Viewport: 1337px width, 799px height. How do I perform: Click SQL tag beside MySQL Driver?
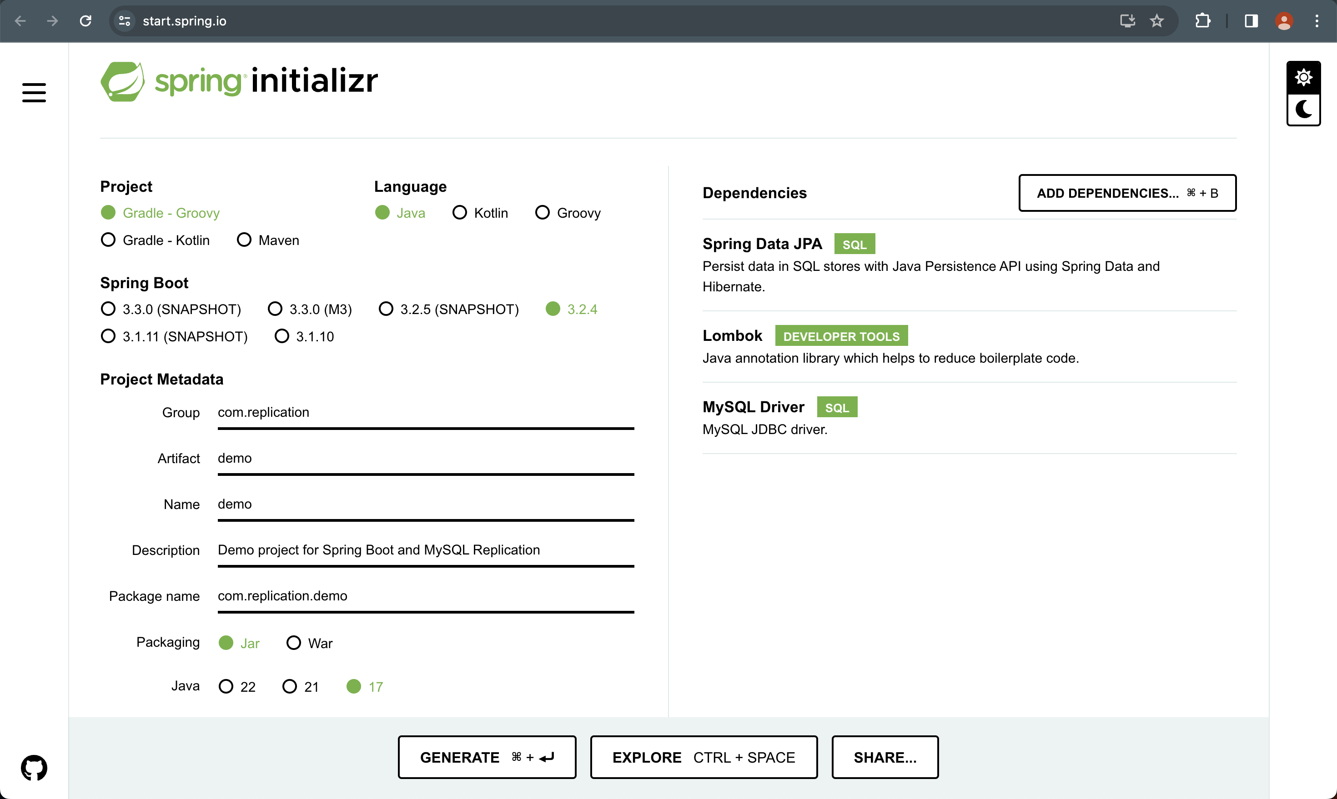coord(837,407)
